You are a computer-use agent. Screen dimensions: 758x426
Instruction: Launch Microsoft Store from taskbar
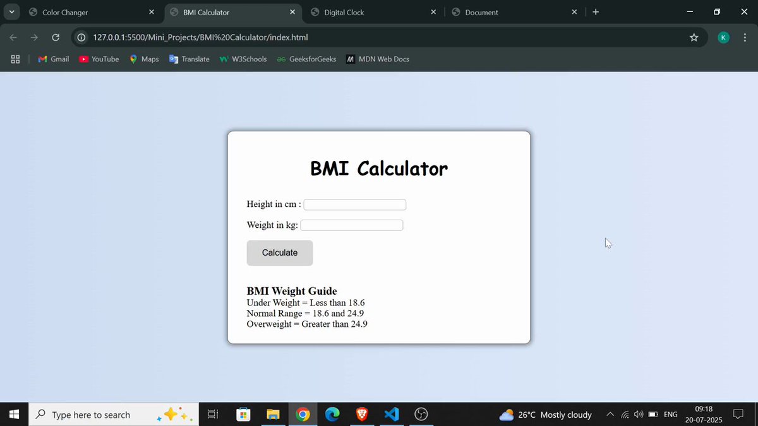point(243,415)
